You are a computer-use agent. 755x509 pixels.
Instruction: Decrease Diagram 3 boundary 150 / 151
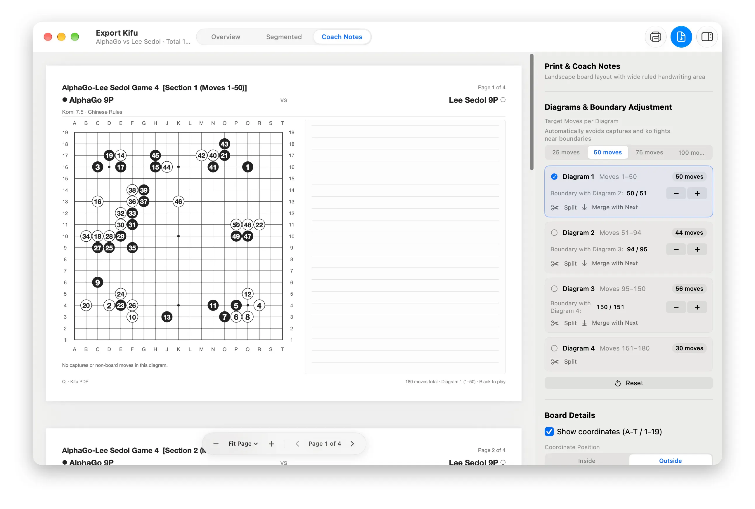point(676,307)
